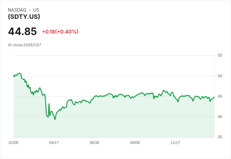Click the 55 y-axis label

tap(220, 55)
